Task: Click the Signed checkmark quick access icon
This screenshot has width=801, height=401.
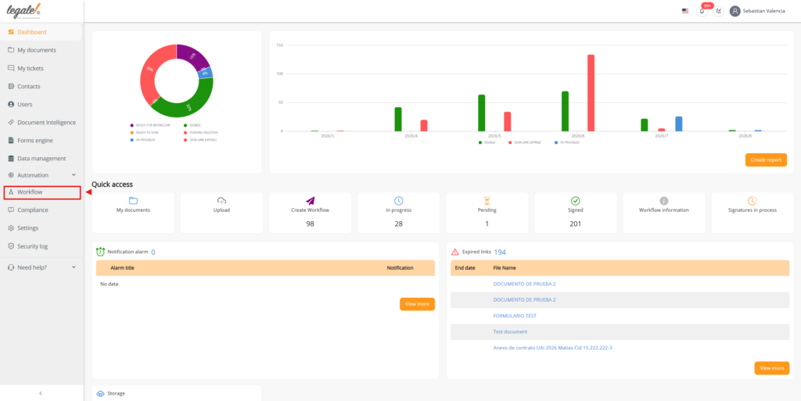Action: (x=575, y=200)
